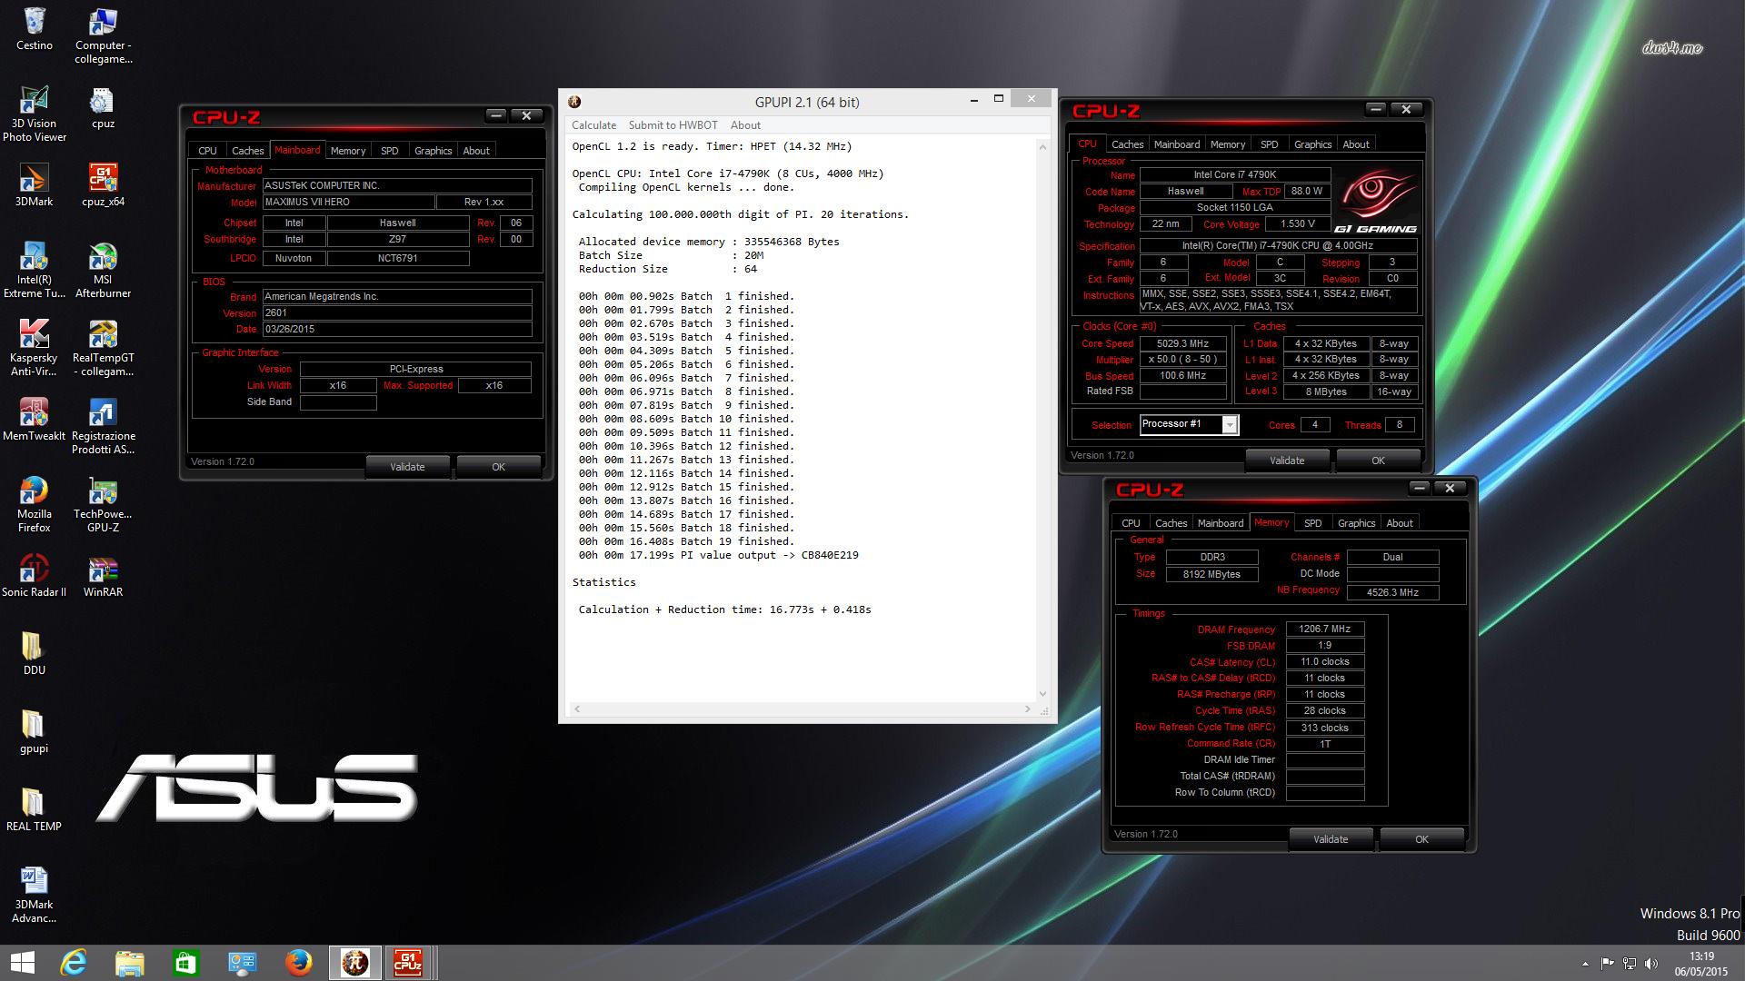Launch Sonic Radar II shortcut
Screen dimensions: 1745x981
tap(35, 576)
